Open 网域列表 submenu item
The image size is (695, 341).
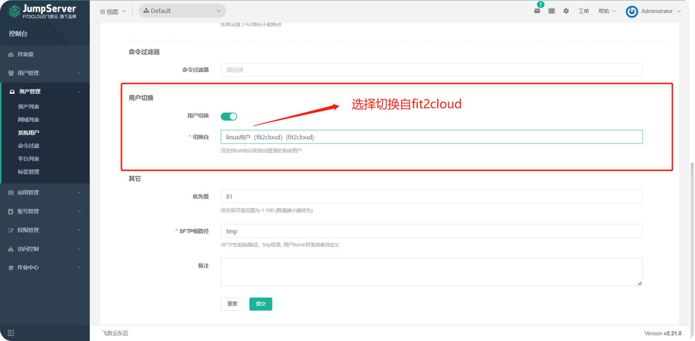(28, 120)
